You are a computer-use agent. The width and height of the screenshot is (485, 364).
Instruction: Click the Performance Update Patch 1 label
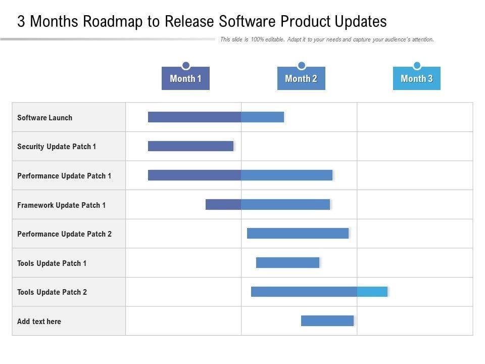64,176
